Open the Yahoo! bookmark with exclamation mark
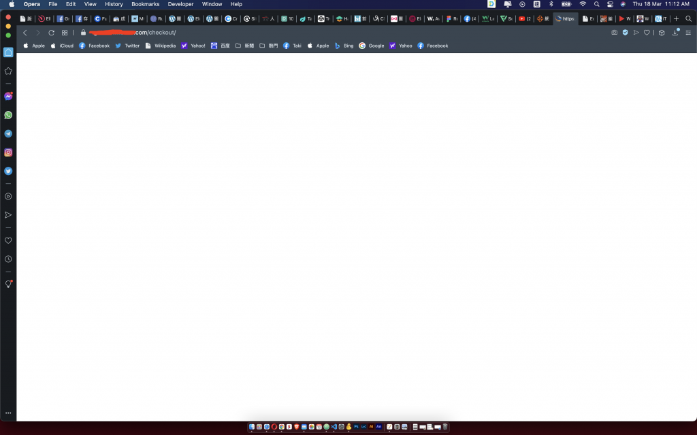Screen dimensions: 697x435 pos(193,46)
